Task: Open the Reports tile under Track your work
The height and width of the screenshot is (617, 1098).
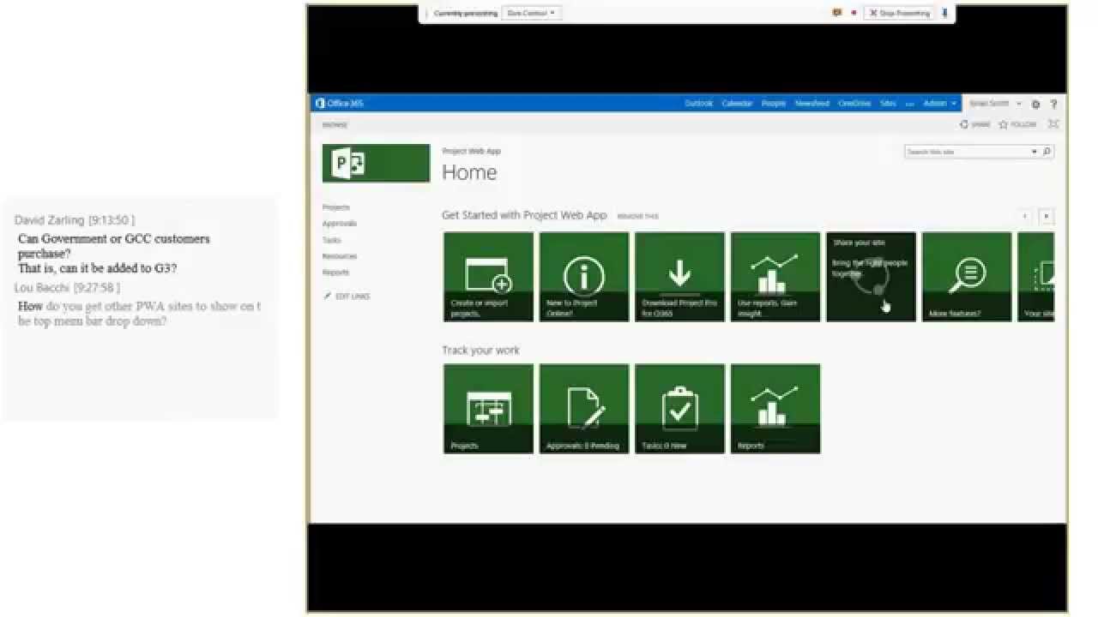Action: point(775,409)
